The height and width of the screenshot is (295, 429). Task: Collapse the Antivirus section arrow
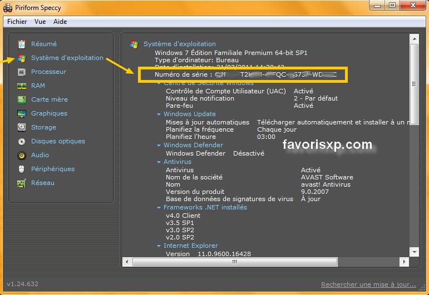(159, 162)
